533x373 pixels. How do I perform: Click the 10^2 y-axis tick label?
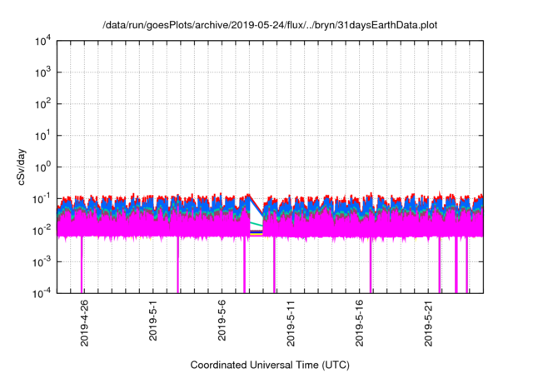[x=42, y=104]
